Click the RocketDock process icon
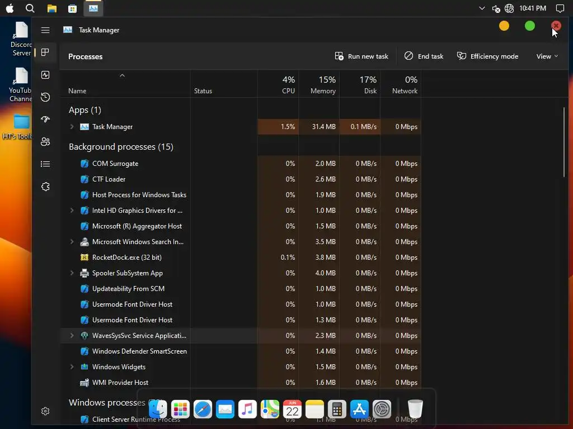 click(84, 257)
